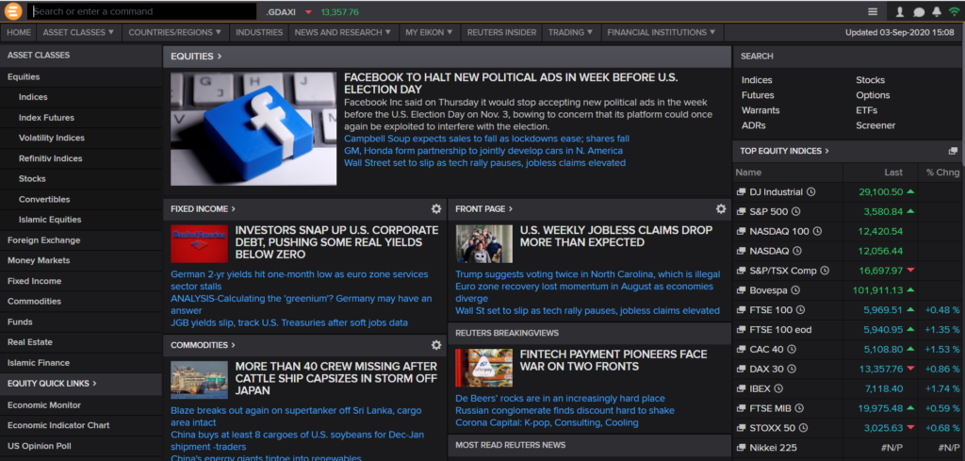Click Warrants in the Search panel
The image size is (965, 461).
(761, 110)
